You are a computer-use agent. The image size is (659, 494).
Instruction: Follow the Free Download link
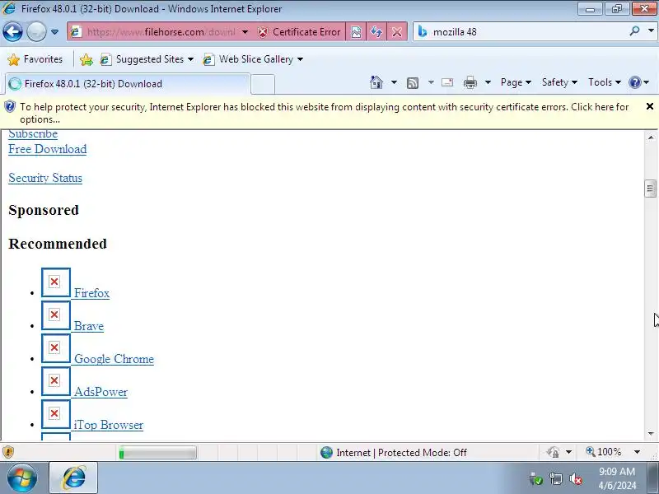point(48,149)
